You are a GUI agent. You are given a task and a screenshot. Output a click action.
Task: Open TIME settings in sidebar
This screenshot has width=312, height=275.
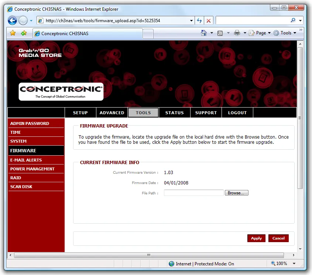tap(36, 132)
